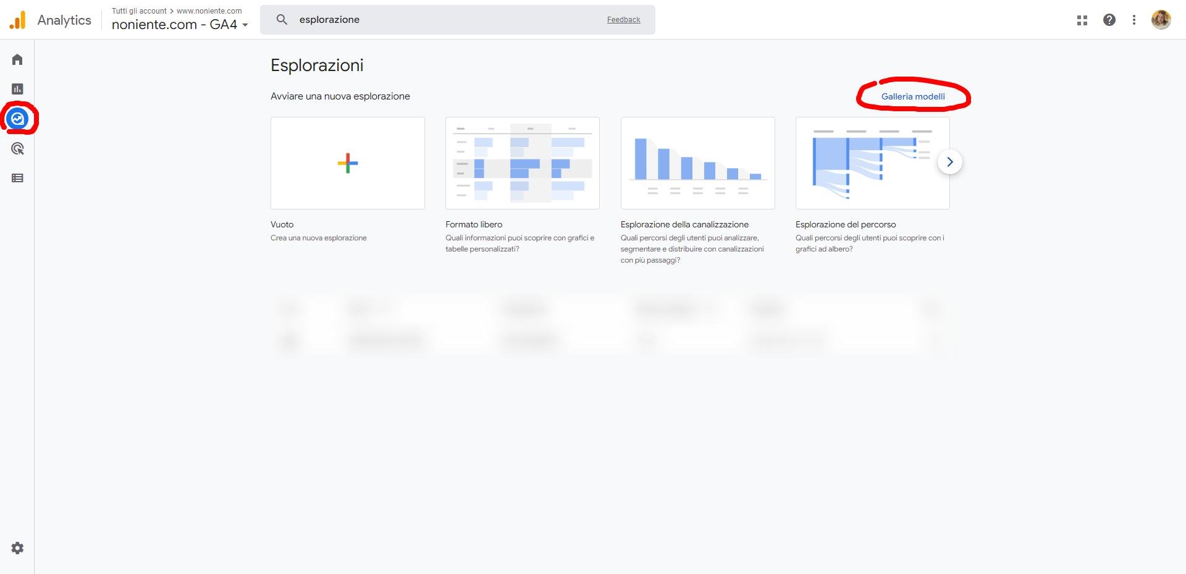The image size is (1186, 574).
Task: Click the Help question mark icon
Action: pyautogui.click(x=1109, y=20)
